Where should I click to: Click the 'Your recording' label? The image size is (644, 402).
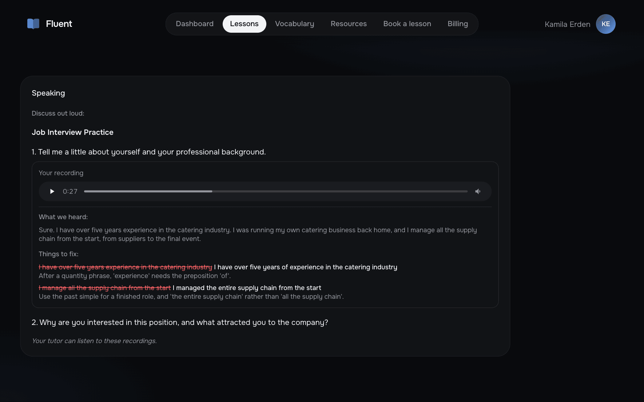click(x=61, y=173)
